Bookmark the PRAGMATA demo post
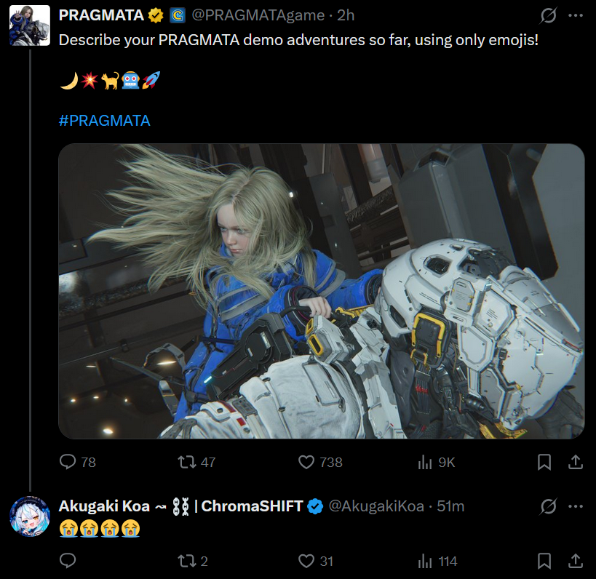 pyautogui.click(x=544, y=462)
